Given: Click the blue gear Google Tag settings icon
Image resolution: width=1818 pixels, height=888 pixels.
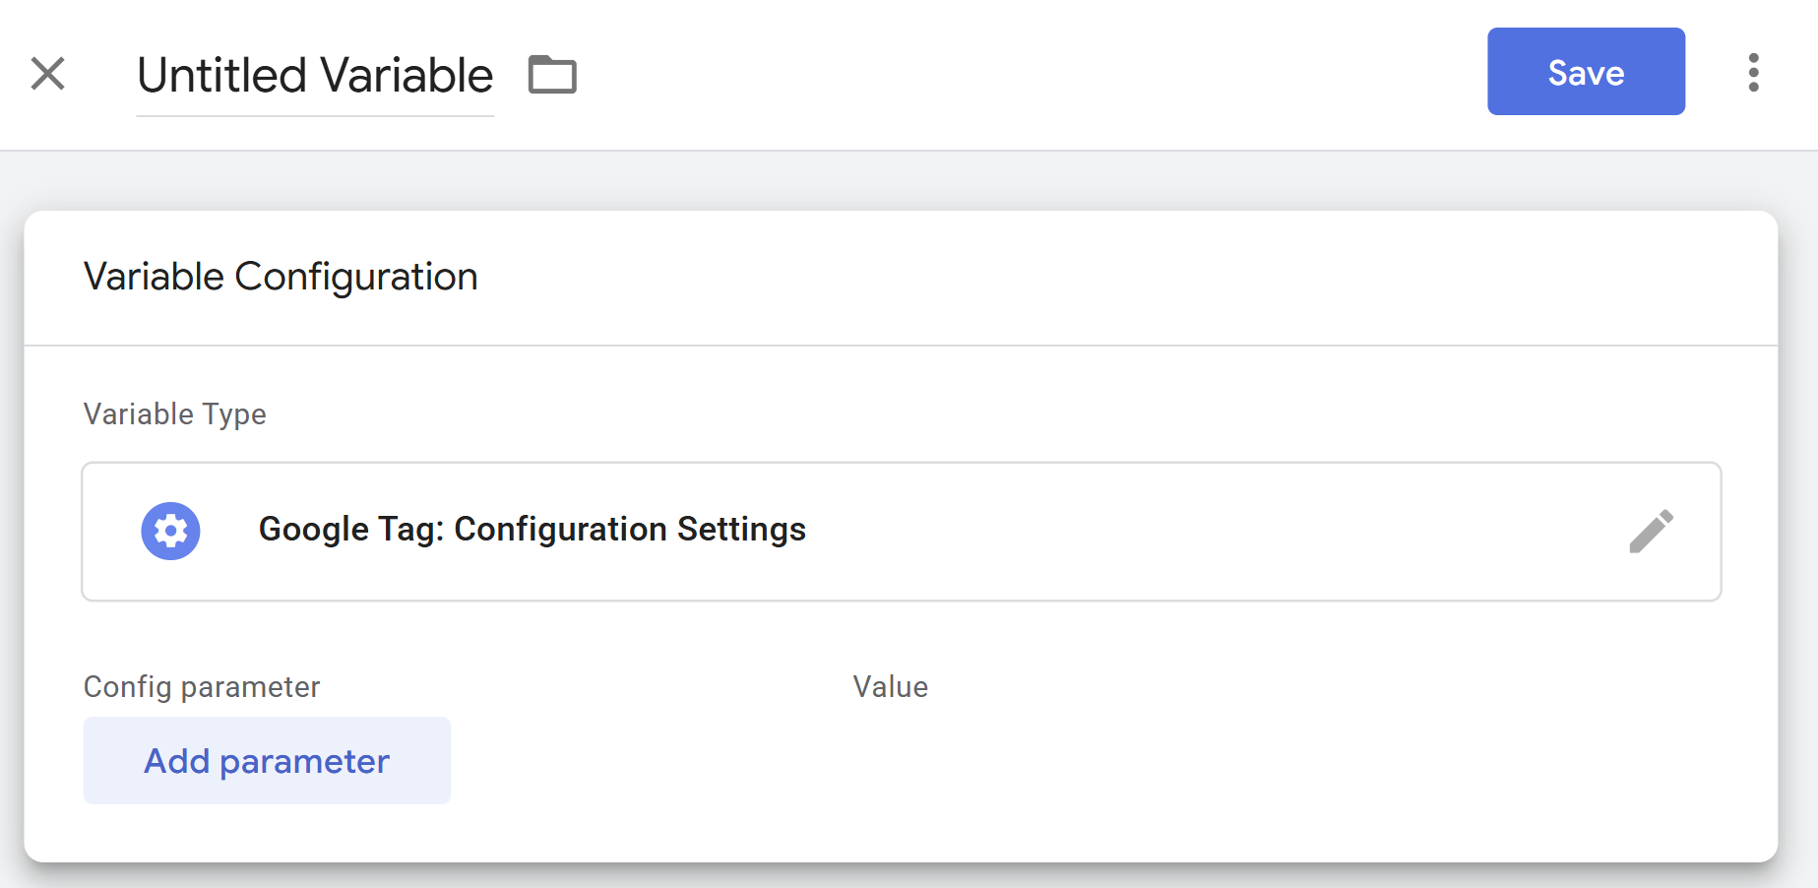Looking at the screenshot, I should click(x=170, y=531).
